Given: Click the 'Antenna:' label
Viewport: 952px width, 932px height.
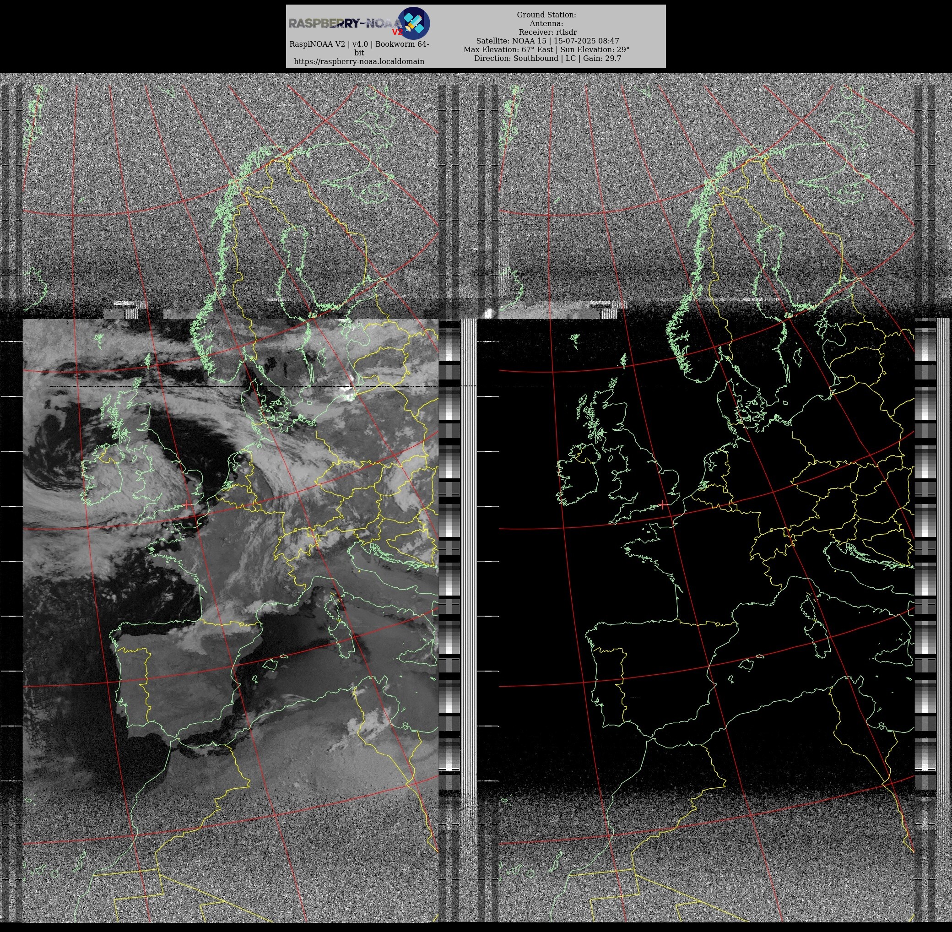Looking at the screenshot, I should click(x=546, y=23).
